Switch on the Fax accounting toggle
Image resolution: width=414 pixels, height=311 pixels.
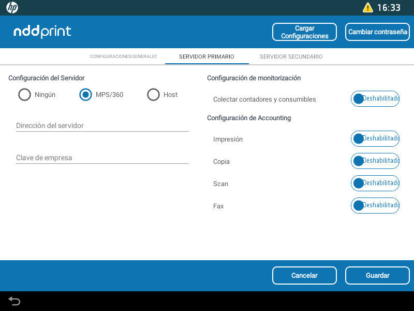coord(375,206)
